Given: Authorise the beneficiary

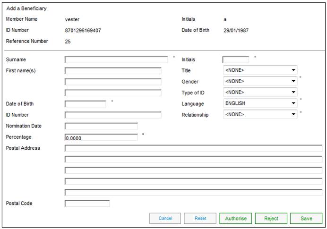Looking at the screenshot, I should coord(235,218).
